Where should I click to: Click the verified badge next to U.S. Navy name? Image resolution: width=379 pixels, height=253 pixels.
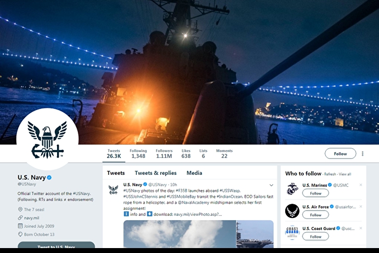(49, 177)
